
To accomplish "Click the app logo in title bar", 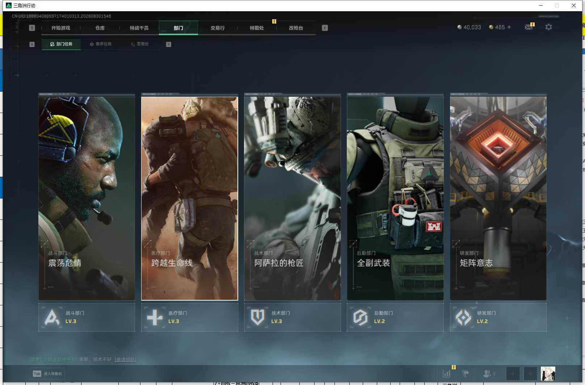I will pyautogui.click(x=9, y=5).
